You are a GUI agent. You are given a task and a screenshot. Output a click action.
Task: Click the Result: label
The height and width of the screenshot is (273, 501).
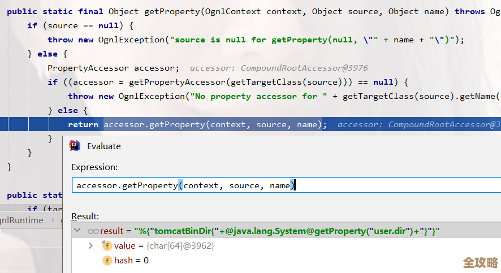(85, 216)
